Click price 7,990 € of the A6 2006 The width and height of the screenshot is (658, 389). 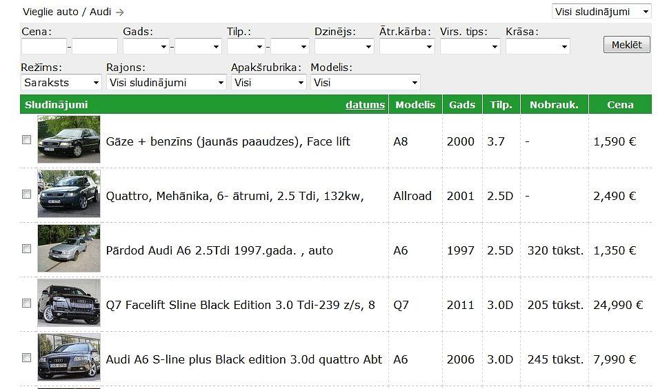point(615,359)
